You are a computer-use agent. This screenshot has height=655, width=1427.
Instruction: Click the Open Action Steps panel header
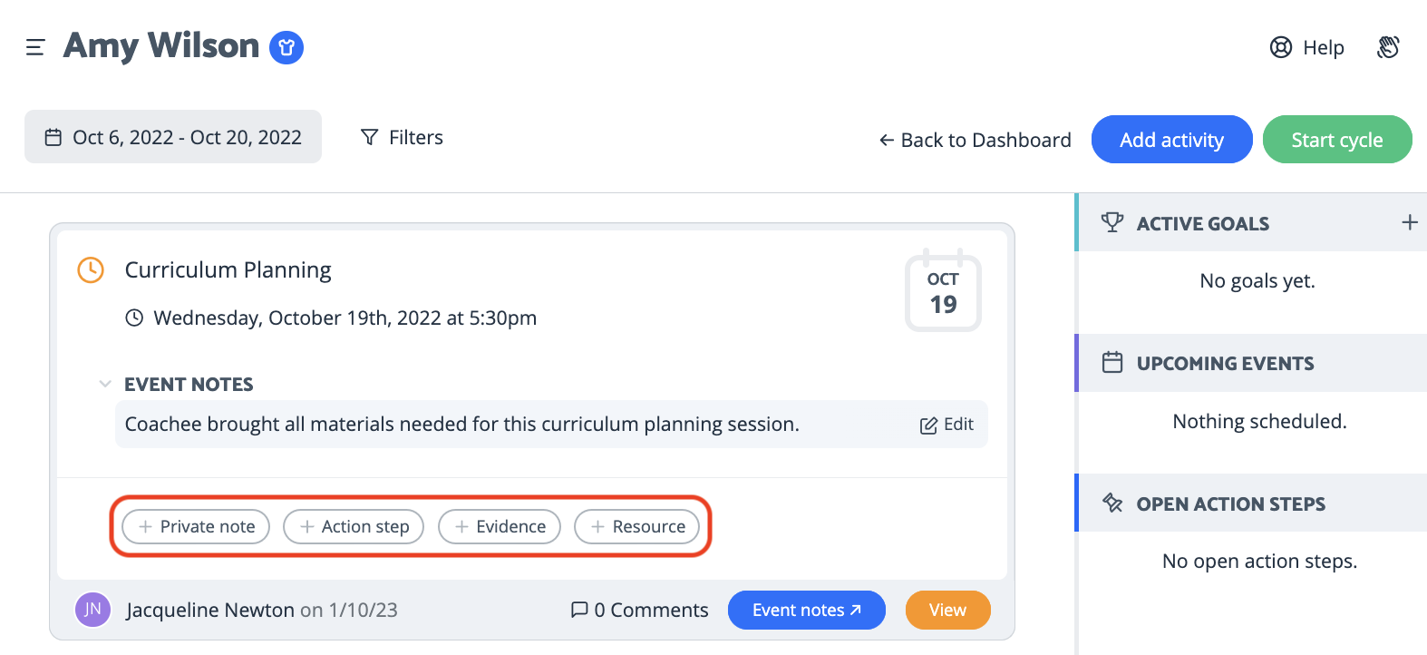[1251, 503]
